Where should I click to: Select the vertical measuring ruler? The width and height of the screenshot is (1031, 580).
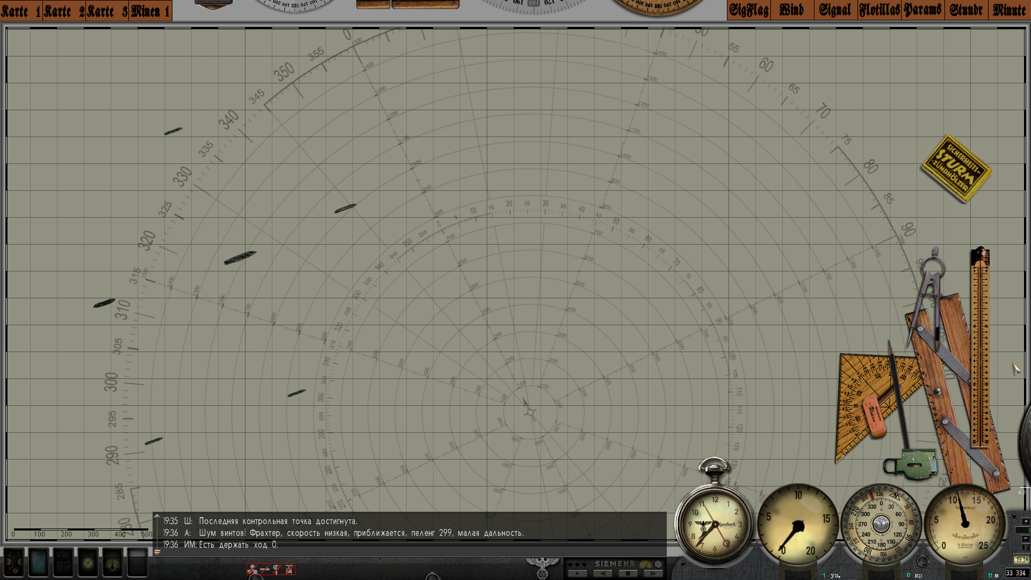[x=980, y=347]
